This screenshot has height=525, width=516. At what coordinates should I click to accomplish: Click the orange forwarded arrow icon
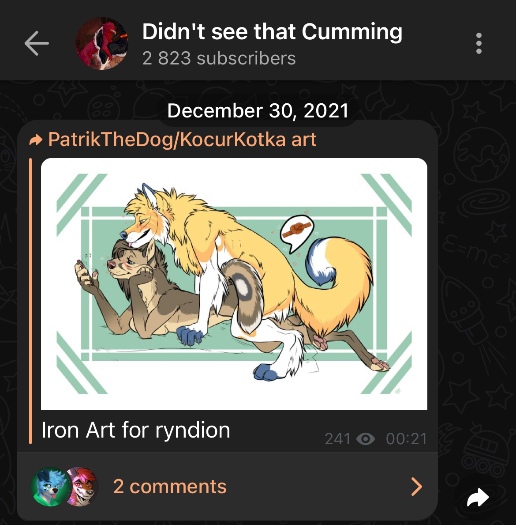(x=36, y=140)
